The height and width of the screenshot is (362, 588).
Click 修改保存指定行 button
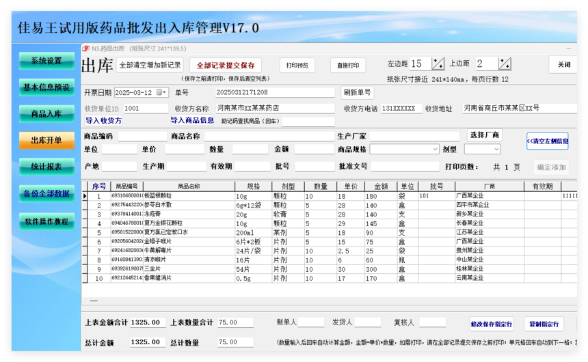[491, 324]
